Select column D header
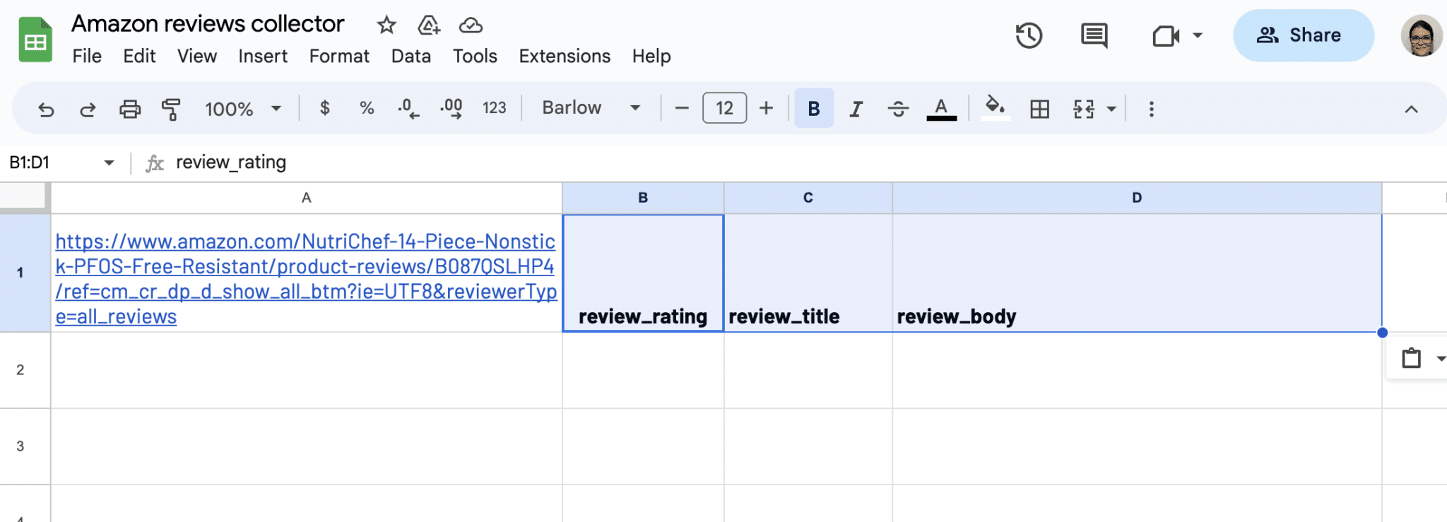1447x522 pixels. click(1137, 198)
